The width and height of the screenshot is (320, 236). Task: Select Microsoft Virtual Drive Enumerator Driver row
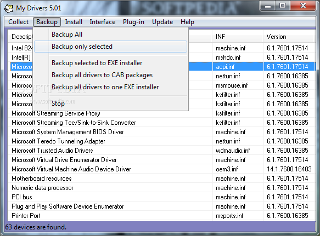point(161,160)
